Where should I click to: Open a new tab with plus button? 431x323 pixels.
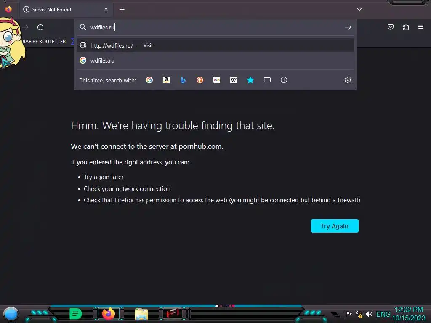[x=122, y=10]
